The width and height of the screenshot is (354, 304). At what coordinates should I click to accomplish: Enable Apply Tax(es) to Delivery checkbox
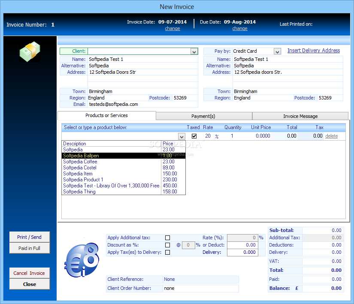[167, 253]
